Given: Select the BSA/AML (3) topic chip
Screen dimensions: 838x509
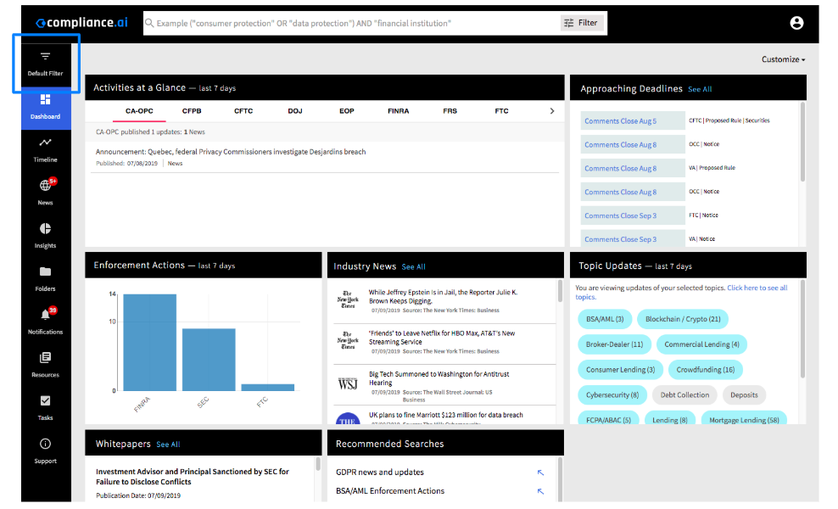Looking at the screenshot, I should 605,319.
